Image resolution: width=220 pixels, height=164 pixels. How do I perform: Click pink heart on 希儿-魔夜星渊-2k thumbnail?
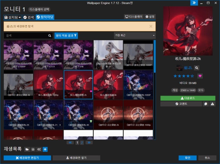[91, 91]
